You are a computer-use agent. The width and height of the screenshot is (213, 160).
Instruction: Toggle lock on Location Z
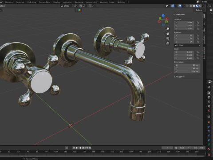tap(198, 29)
